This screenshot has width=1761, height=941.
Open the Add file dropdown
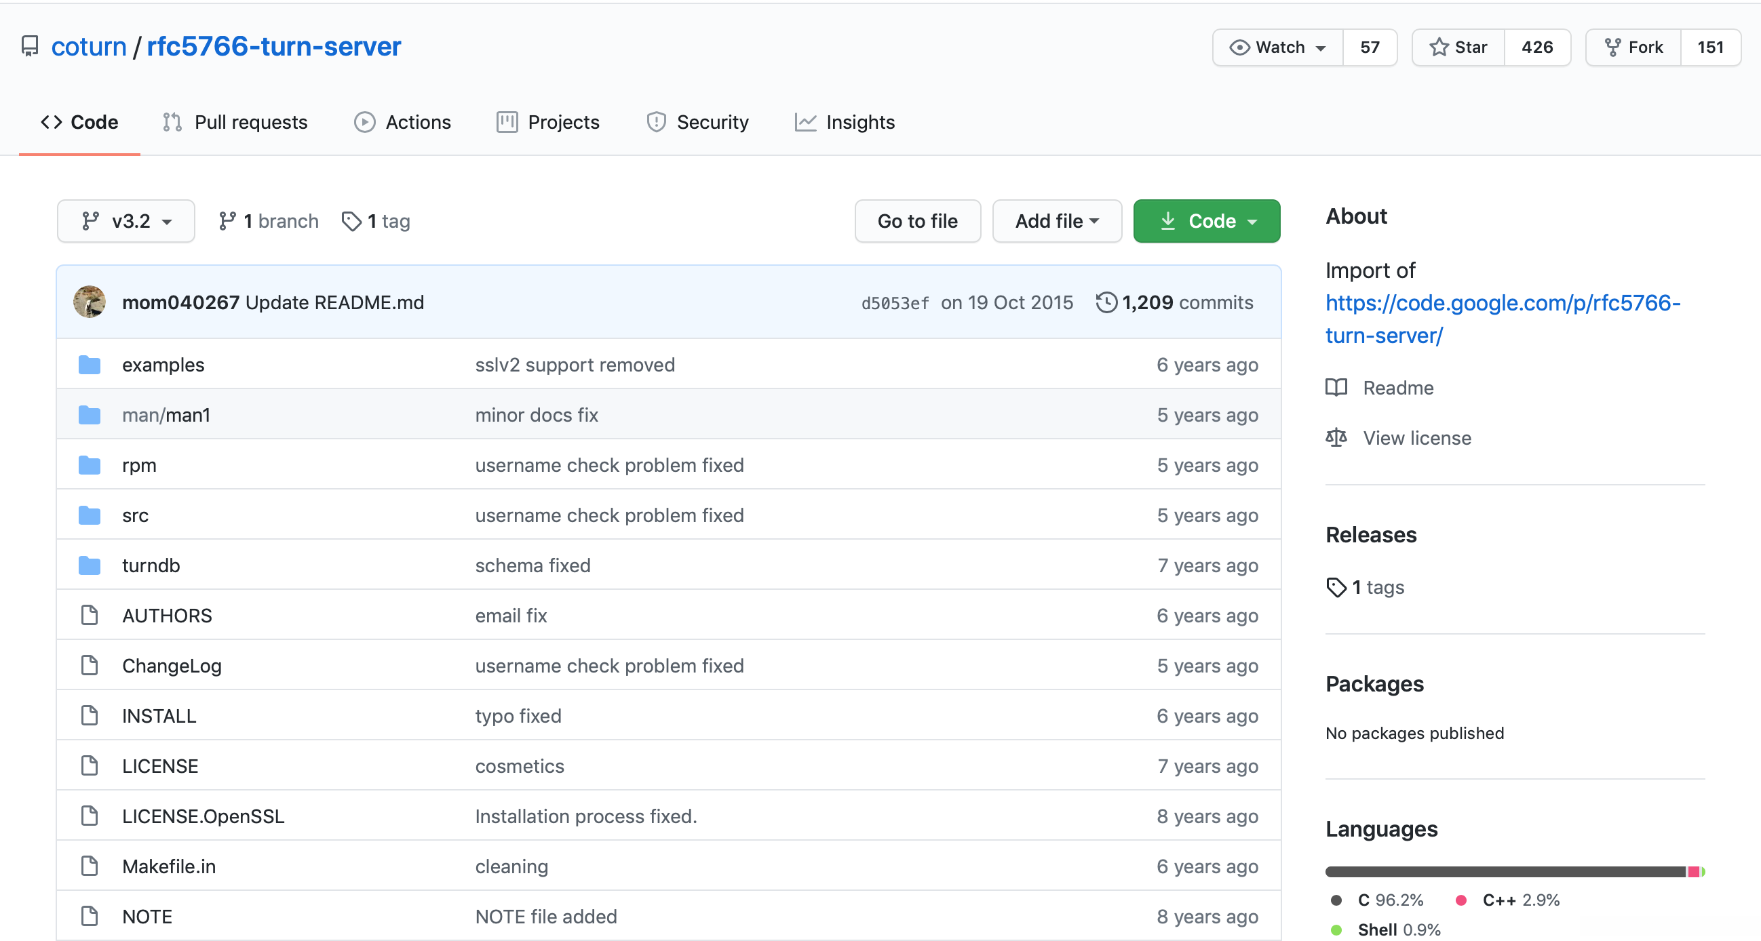point(1056,222)
